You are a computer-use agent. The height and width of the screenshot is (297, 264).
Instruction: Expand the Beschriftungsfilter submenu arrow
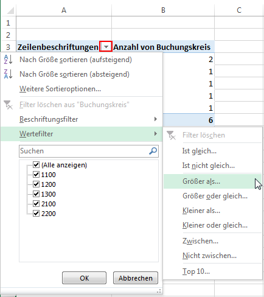(156, 119)
